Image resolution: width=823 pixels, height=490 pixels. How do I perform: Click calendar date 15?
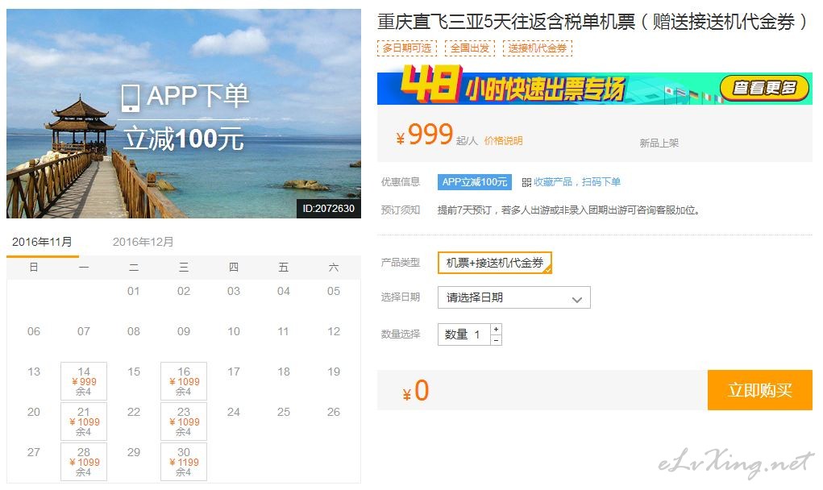(134, 372)
